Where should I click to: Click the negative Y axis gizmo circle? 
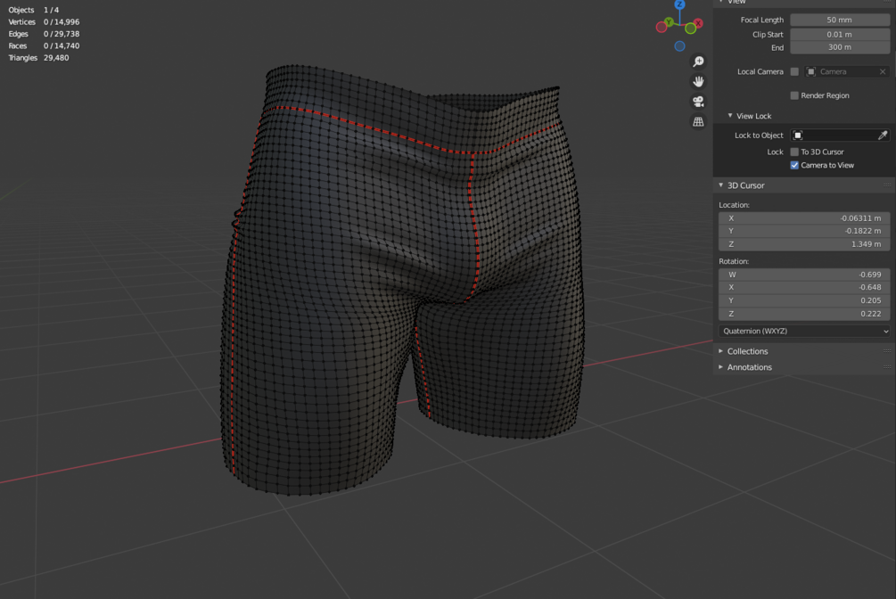click(x=690, y=29)
